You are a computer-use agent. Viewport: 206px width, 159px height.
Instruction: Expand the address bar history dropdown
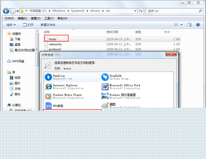pos(135,11)
